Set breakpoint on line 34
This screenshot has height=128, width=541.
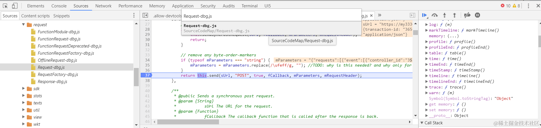[x=147, y=60]
